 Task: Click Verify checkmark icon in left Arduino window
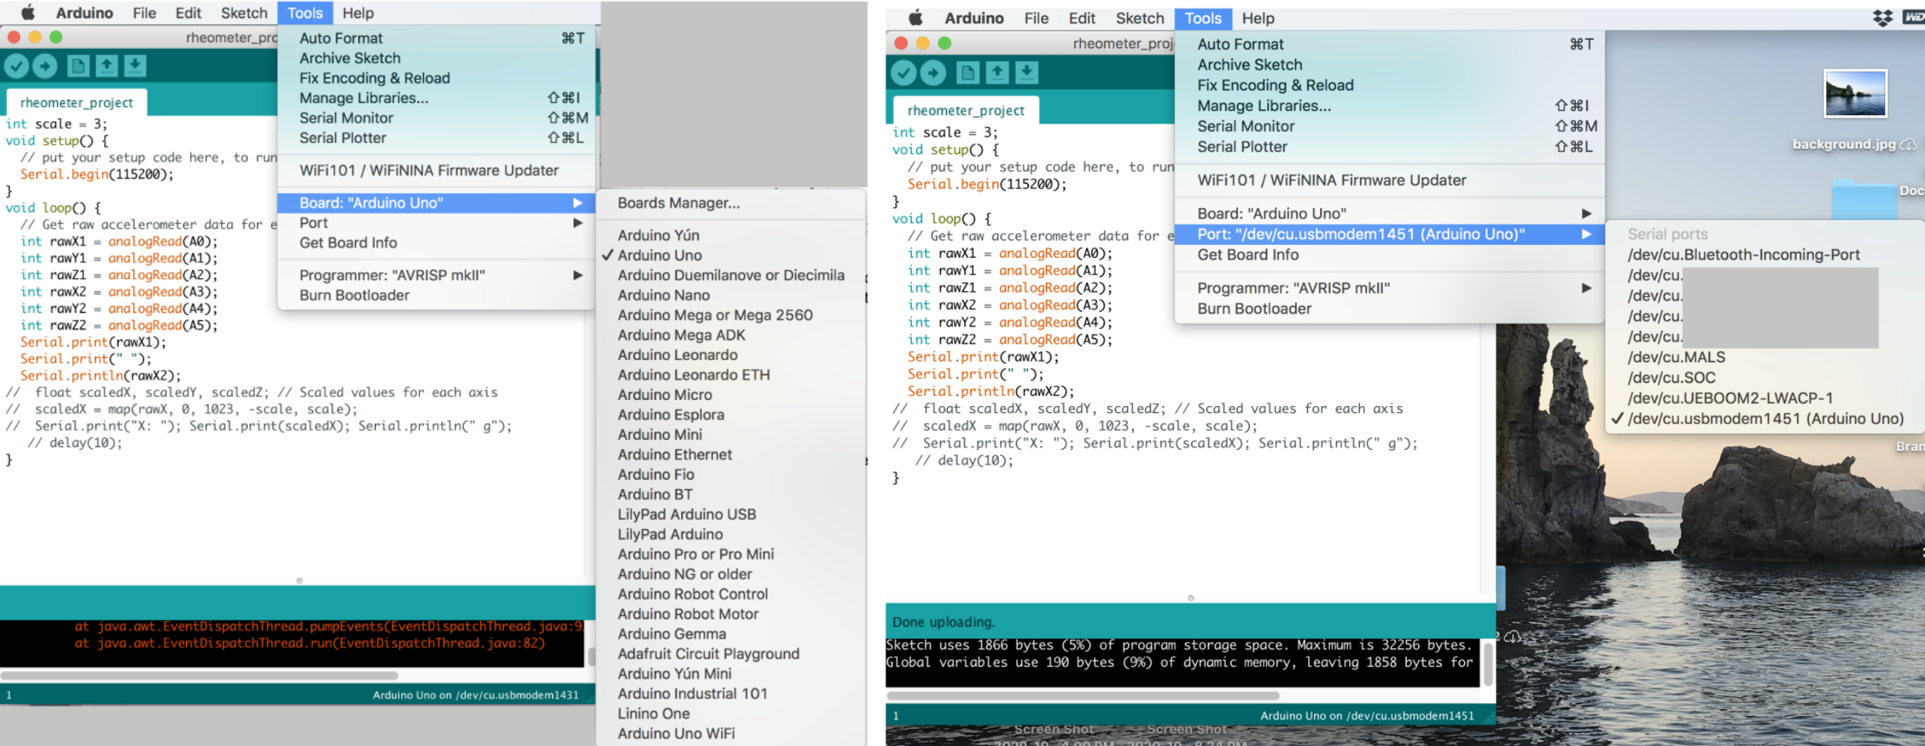pyautogui.click(x=17, y=66)
